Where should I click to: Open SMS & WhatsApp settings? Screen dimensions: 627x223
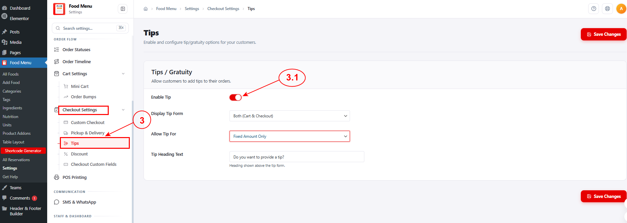coord(79,202)
